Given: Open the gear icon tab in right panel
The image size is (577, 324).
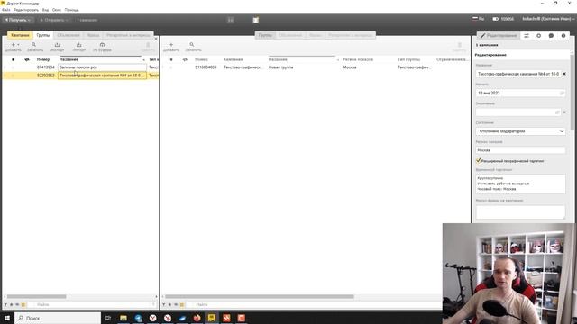Looking at the screenshot, I should pyautogui.click(x=539, y=36).
